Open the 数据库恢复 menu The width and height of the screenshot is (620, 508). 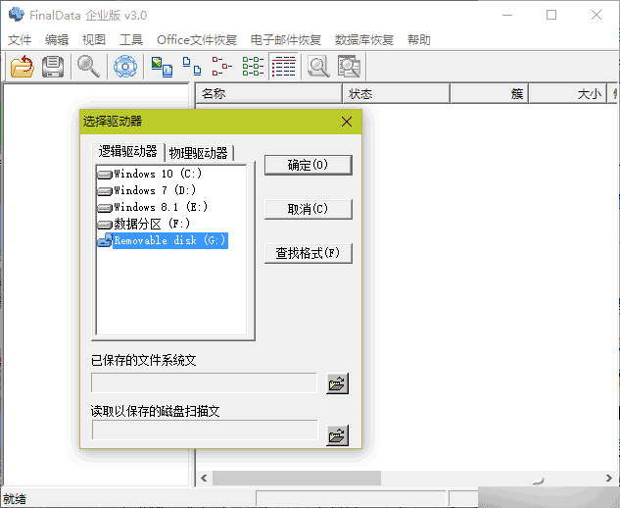point(363,40)
